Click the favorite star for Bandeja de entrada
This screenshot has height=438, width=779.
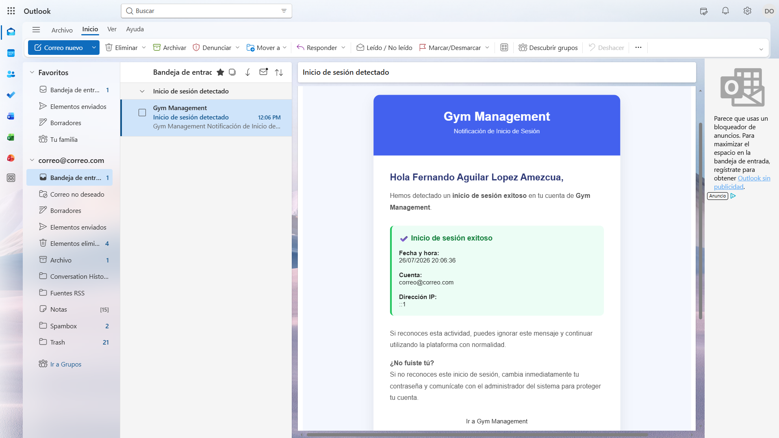pos(220,72)
